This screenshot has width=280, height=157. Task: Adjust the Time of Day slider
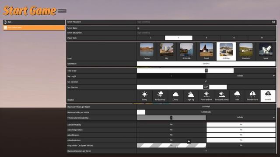(206, 71)
